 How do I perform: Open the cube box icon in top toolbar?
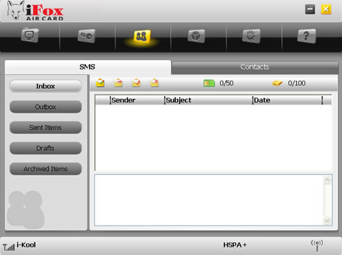click(196, 36)
